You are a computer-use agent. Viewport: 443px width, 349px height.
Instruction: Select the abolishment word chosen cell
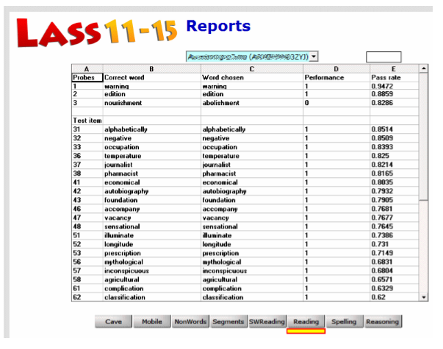252,103
